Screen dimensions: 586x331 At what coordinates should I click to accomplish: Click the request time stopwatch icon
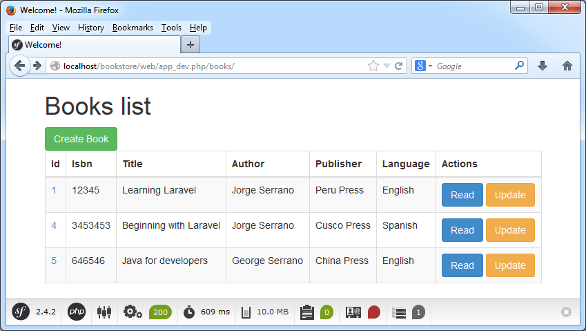point(189,312)
